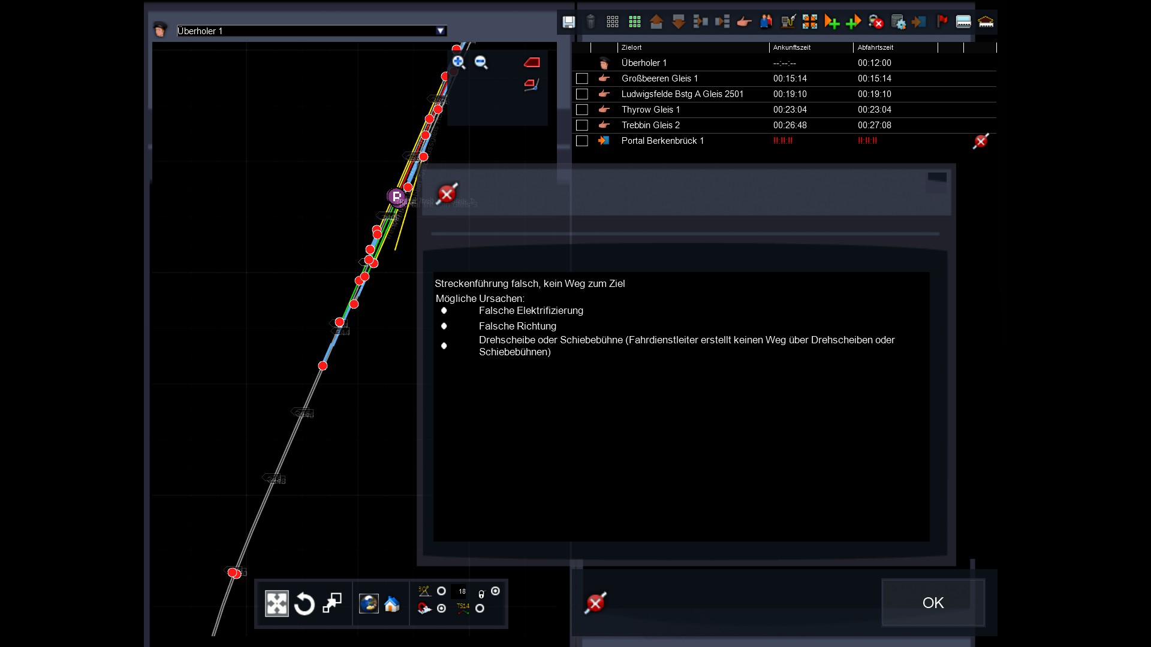This screenshot has width=1151, height=647.
Task: Tick the Portal Berkenbrück 1 checkbox
Action: pyautogui.click(x=581, y=141)
